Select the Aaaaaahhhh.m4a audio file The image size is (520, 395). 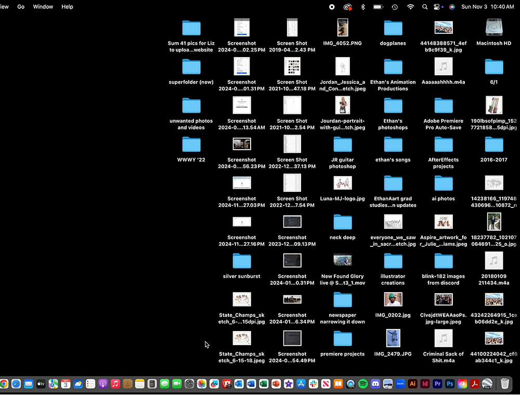(444, 67)
